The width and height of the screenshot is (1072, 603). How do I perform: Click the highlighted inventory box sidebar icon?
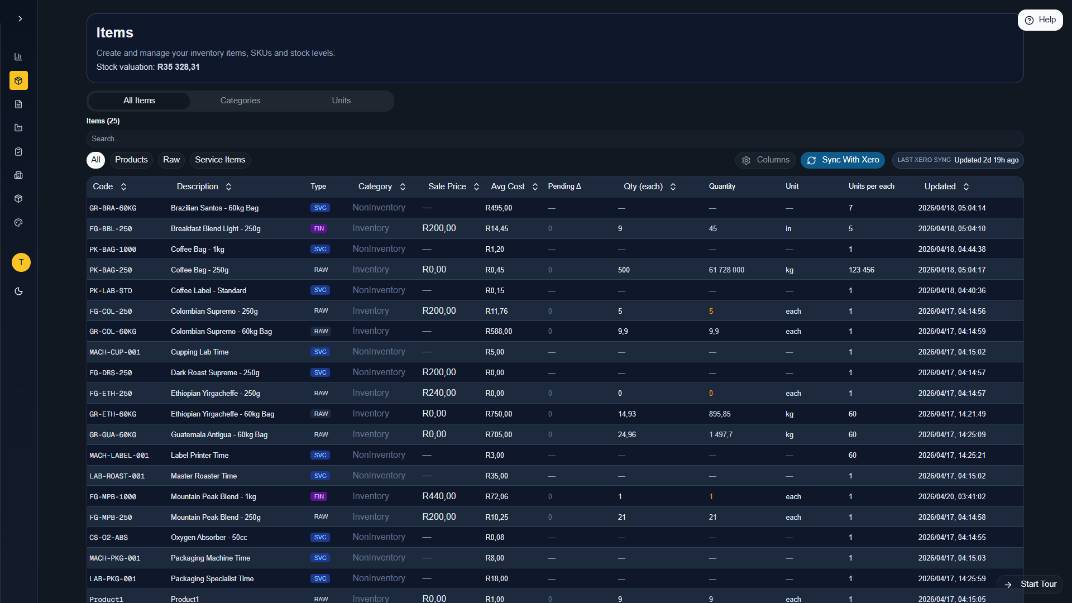(18, 80)
